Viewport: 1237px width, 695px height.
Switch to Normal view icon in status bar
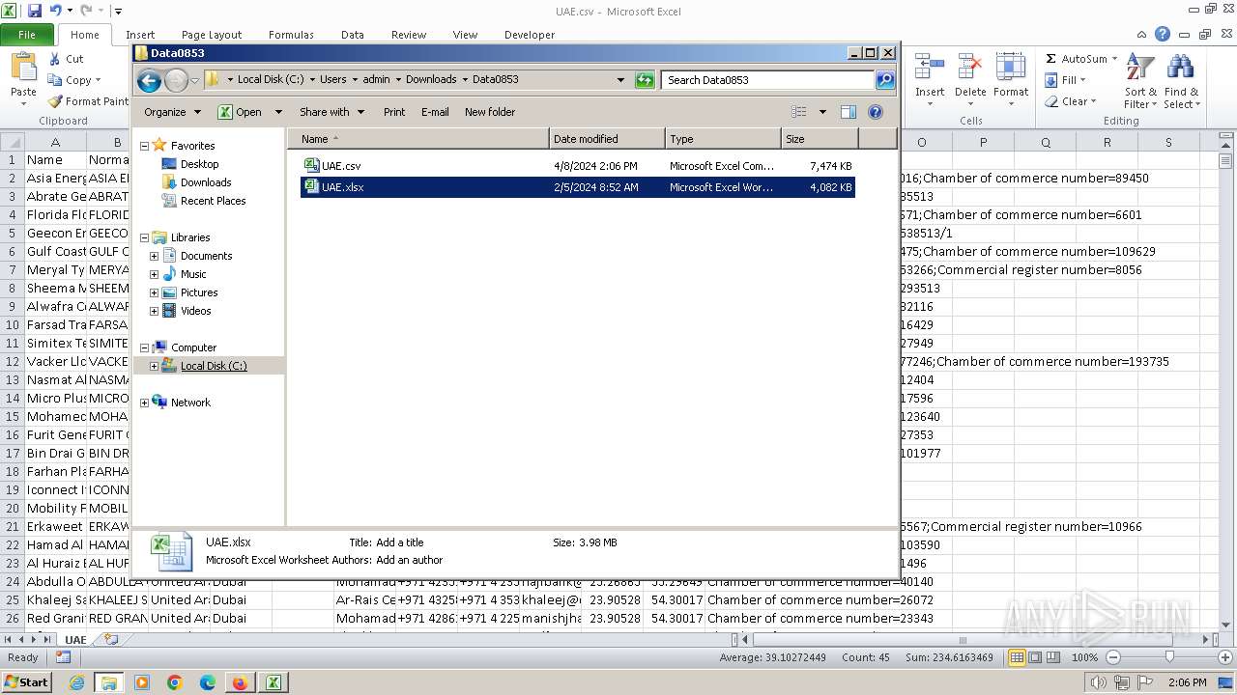[1017, 657]
